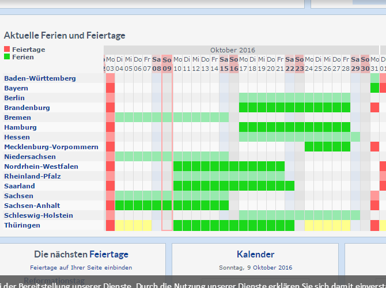Open the Saarland link

tap(20, 186)
